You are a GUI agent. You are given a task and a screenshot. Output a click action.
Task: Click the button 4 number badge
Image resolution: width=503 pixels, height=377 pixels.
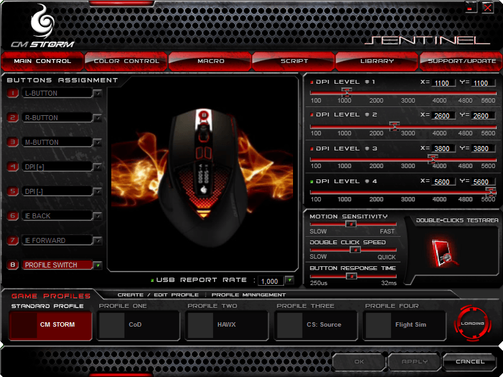point(13,167)
